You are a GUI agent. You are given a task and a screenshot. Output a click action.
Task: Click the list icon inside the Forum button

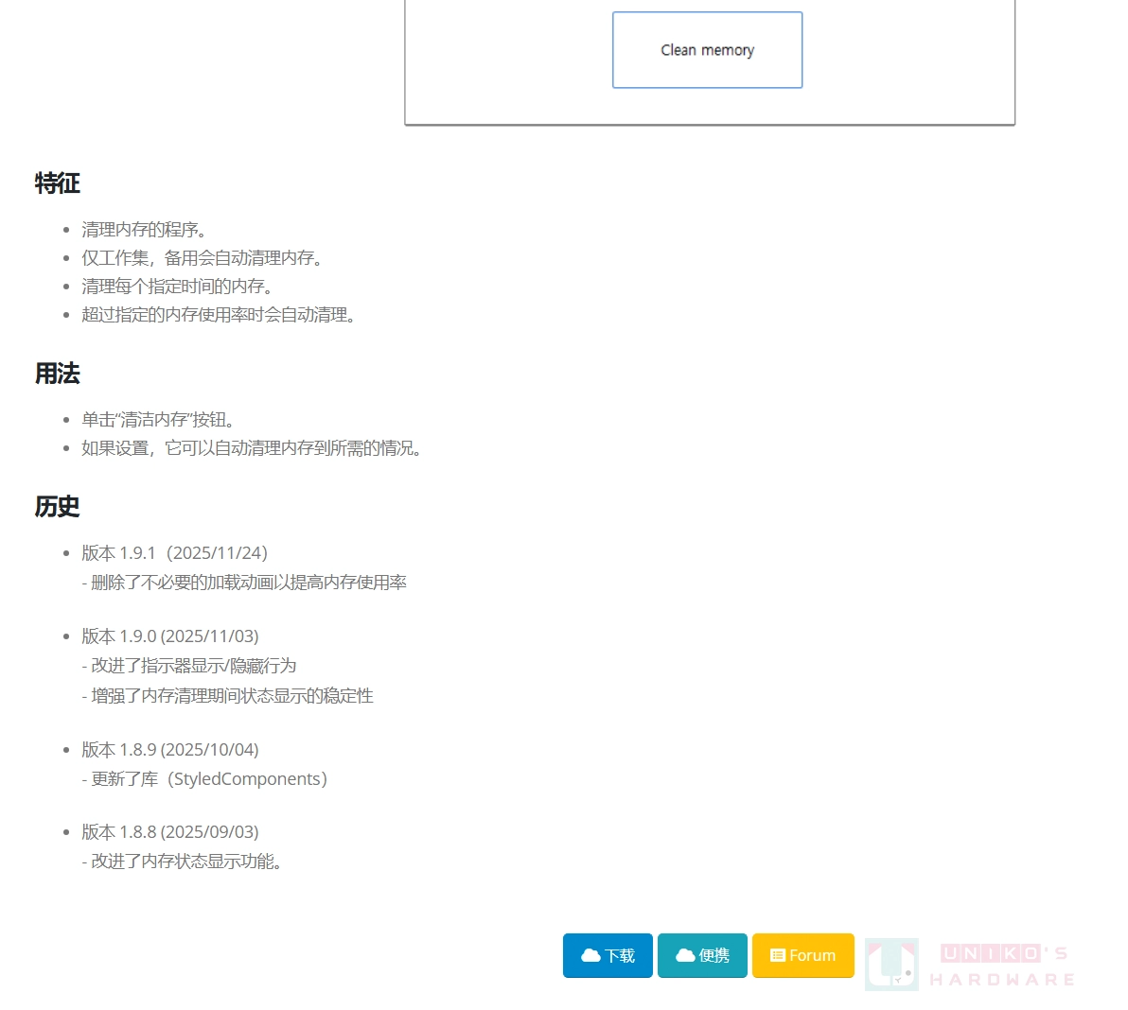(779, 955)
